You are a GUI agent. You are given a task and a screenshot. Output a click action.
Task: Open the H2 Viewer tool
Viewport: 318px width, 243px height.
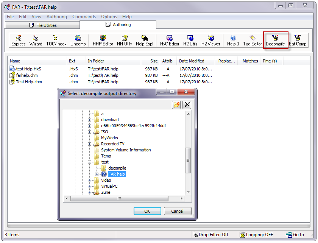(210, 40)
